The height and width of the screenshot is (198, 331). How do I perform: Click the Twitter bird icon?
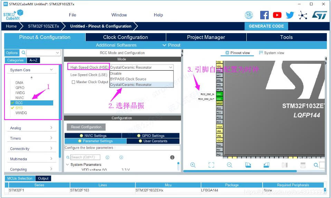(290, 15)
